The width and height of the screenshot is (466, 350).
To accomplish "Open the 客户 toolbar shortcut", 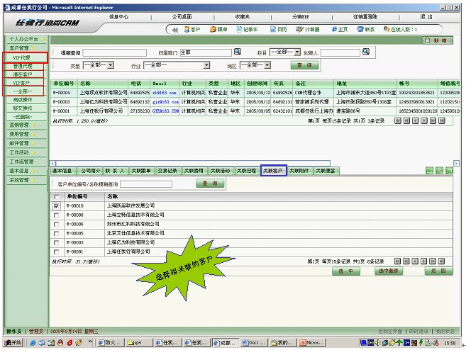I will tap(192, 30).
